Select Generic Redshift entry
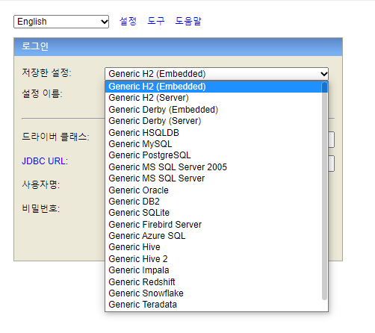The image size is (375, 333). (x=214, y=282)
